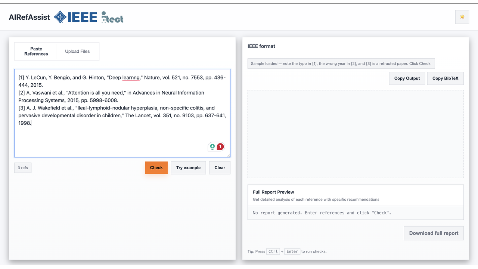
Task: Click the iTect logo
Action: pyautogui.click(x=112, y=17)
